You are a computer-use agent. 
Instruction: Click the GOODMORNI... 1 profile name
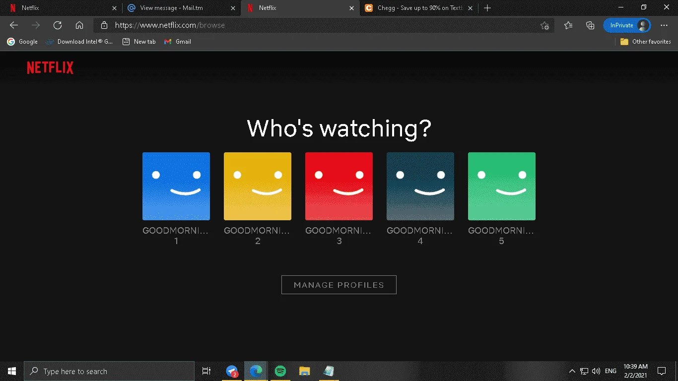tap(176, 236)
